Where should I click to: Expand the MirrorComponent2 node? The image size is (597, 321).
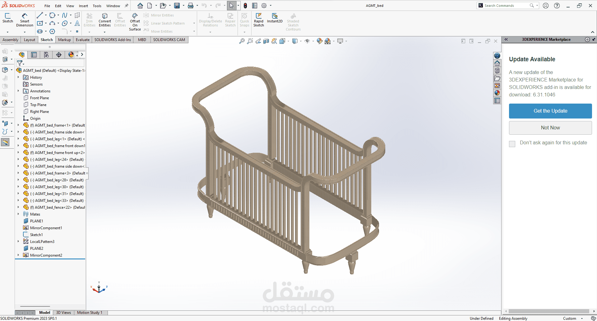tap(18, 255)
